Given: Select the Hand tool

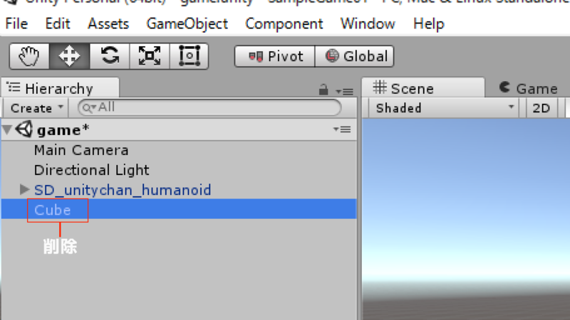Looking at the screenshot, I should click(29, 56).
